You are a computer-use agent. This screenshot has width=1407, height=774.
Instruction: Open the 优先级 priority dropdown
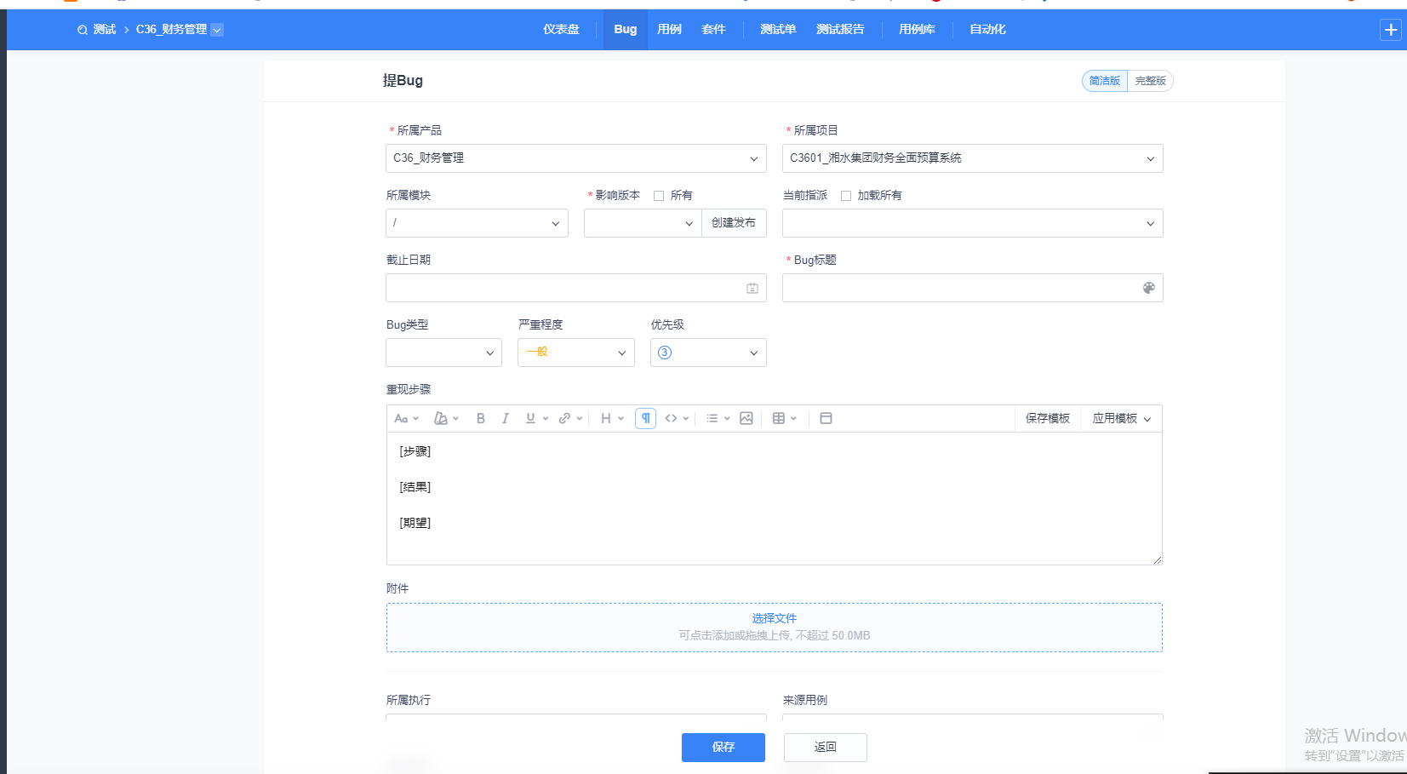tap(707, 353)
